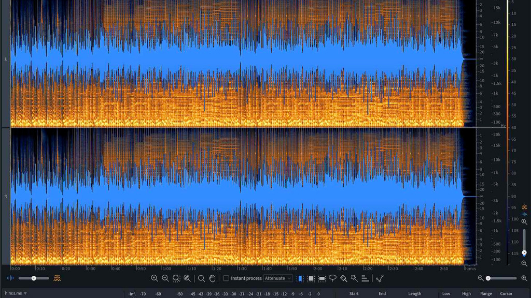The height and width of the screenshot is (298, 531).
Task: Click the amplitude scale waveform icon on right
Action: [524, 214]
